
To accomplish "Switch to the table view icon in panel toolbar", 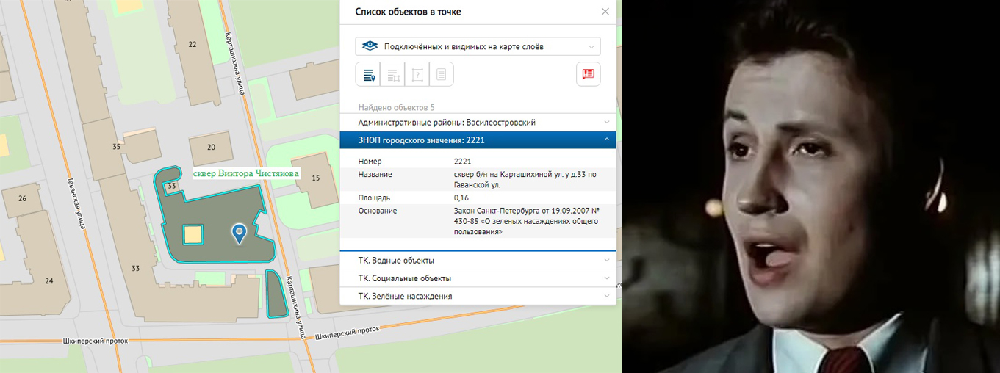I will coord(392,74).
